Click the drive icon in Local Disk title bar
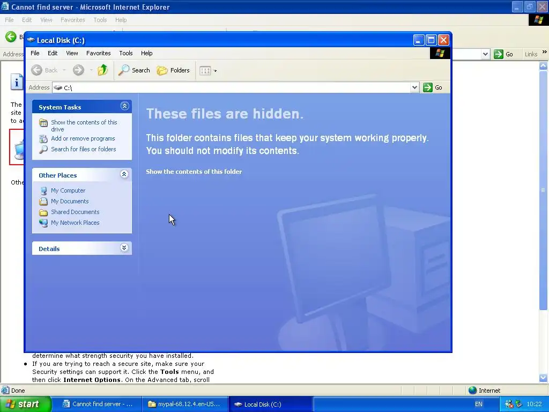Image resolution: width=549 pixels, height=412 pixels. coord(31,40)
